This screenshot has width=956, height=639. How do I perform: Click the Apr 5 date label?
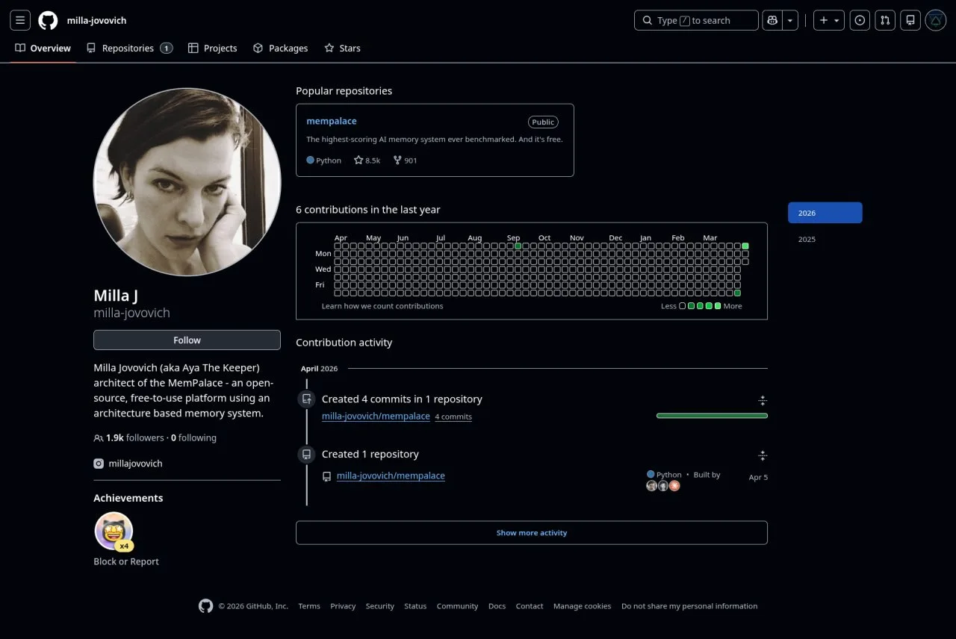(x=758, y=477)
